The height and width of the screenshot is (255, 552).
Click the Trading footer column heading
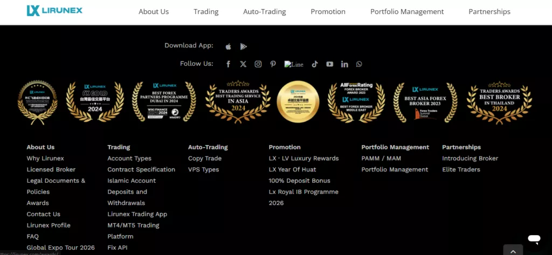(x=119, y=147)
